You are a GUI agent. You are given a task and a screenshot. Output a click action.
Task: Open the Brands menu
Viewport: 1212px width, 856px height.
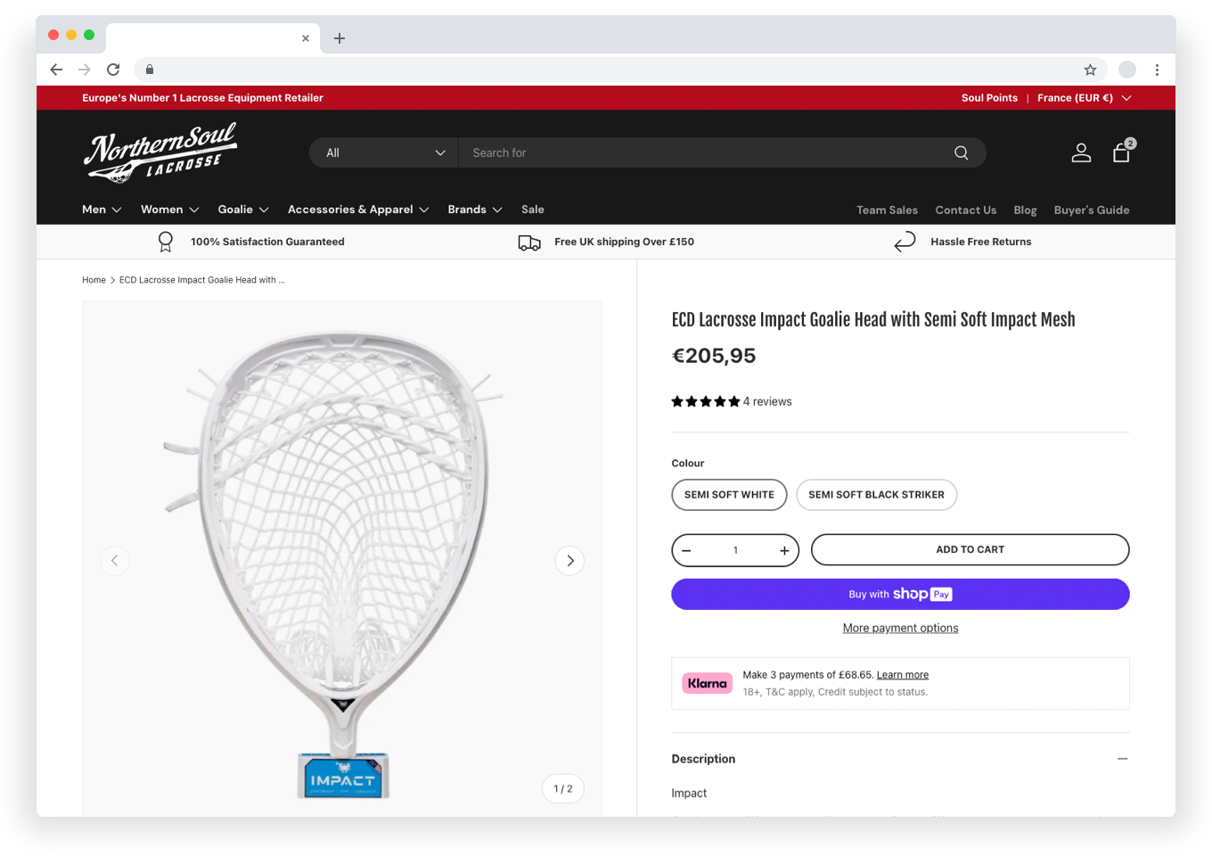tap(475, 210)
